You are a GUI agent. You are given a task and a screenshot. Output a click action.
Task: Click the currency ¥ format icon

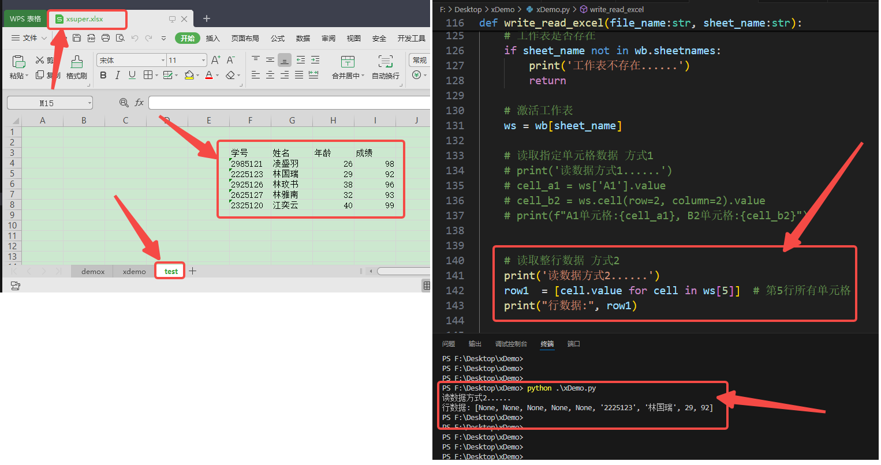pos(417,75)
